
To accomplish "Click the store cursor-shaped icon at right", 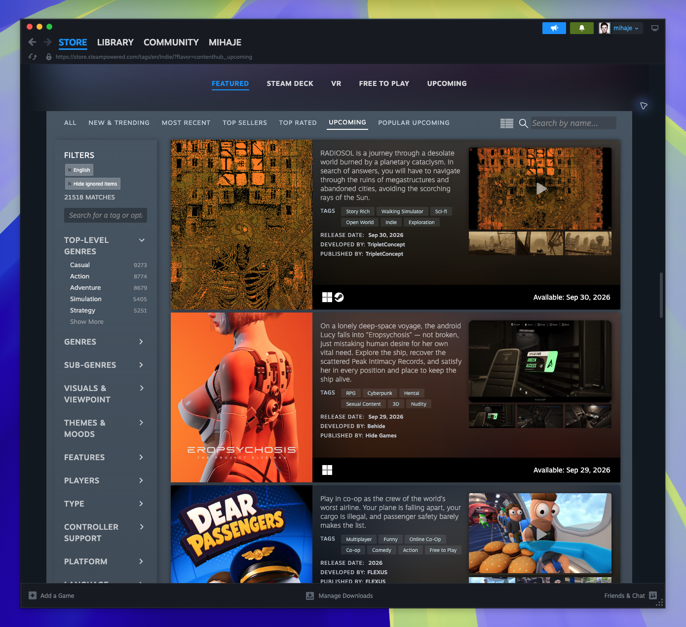I will click(x=644, y=106).
